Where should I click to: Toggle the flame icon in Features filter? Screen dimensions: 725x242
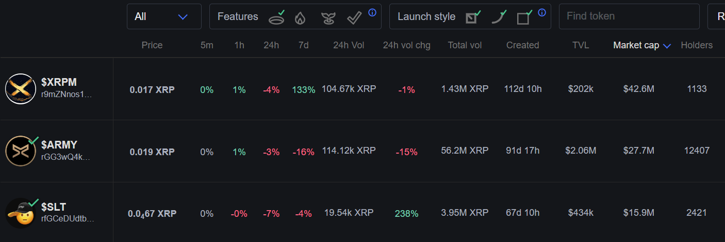click(x=300, y=18)
